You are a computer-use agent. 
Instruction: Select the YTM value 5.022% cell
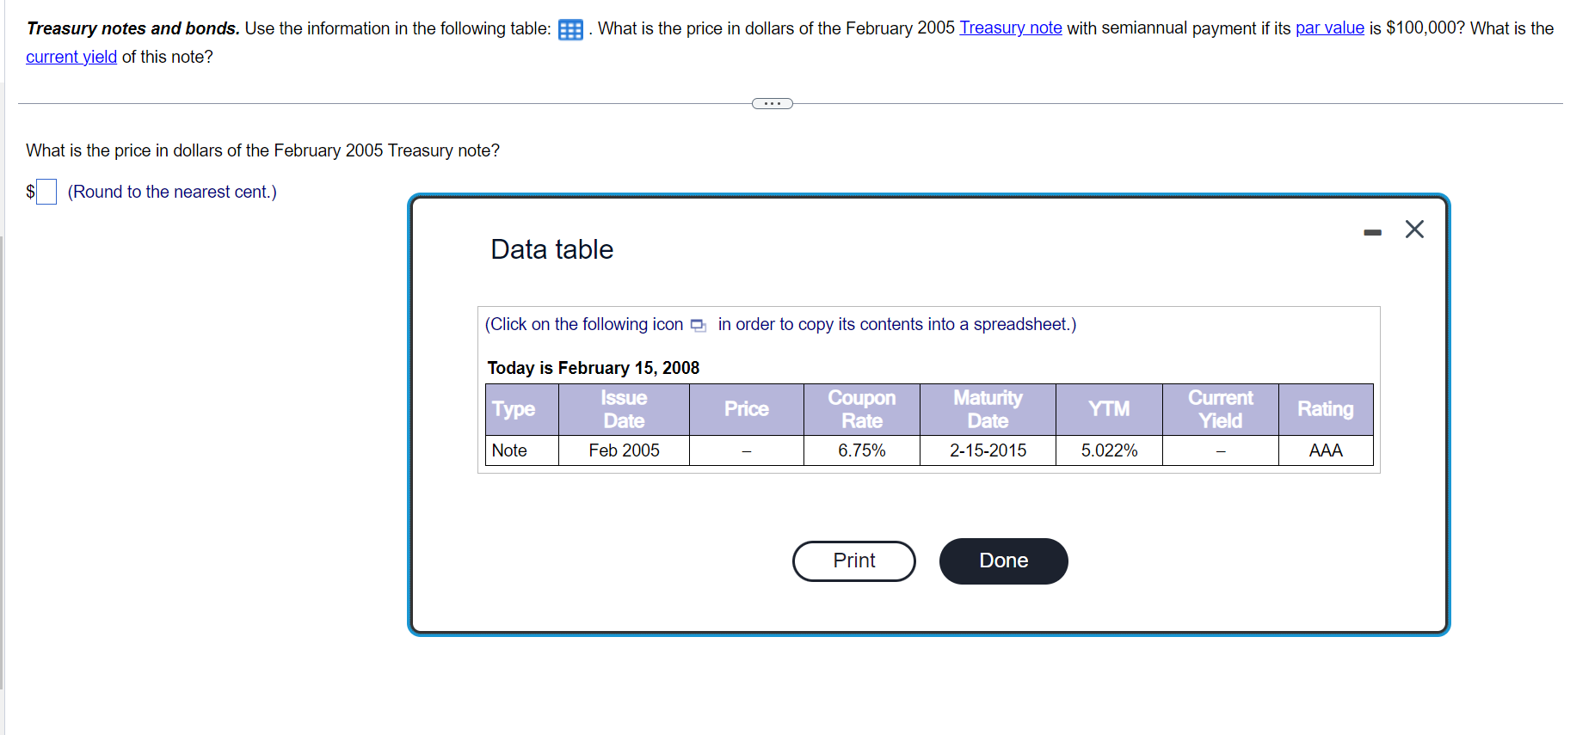click(1109, 450)
